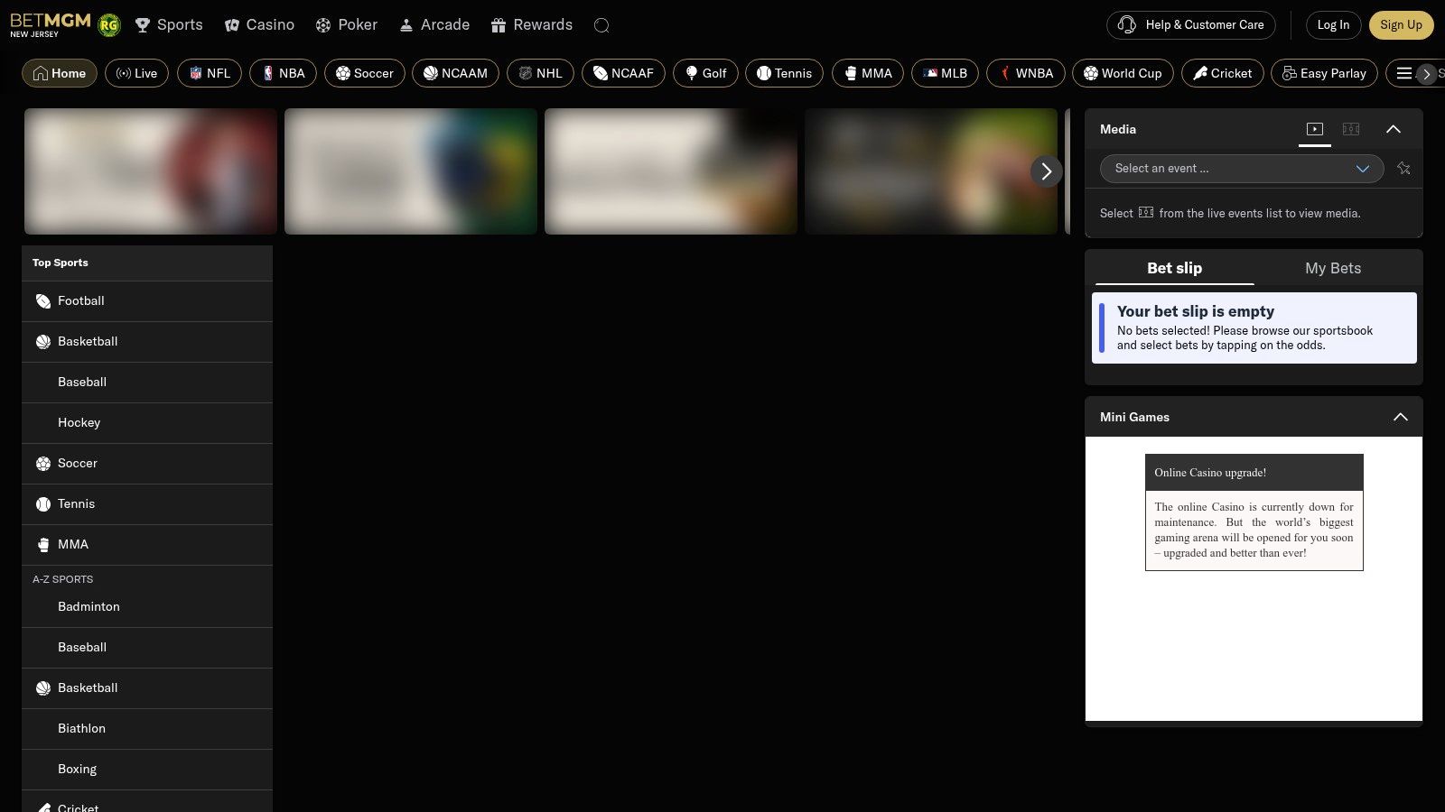Open the RG responsible gaming badge
1445x812 pixels.
pos(109,25)
